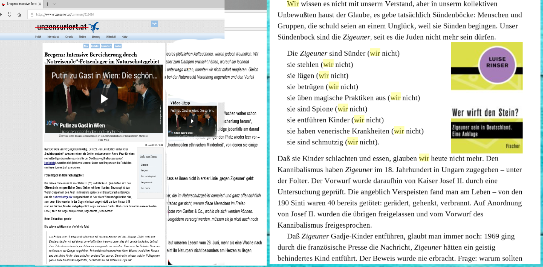Follow the Naturschutzgebiet link in article
Image resolution: width=543 pixels, height=267 pixels.
click(x=62, y=197)
